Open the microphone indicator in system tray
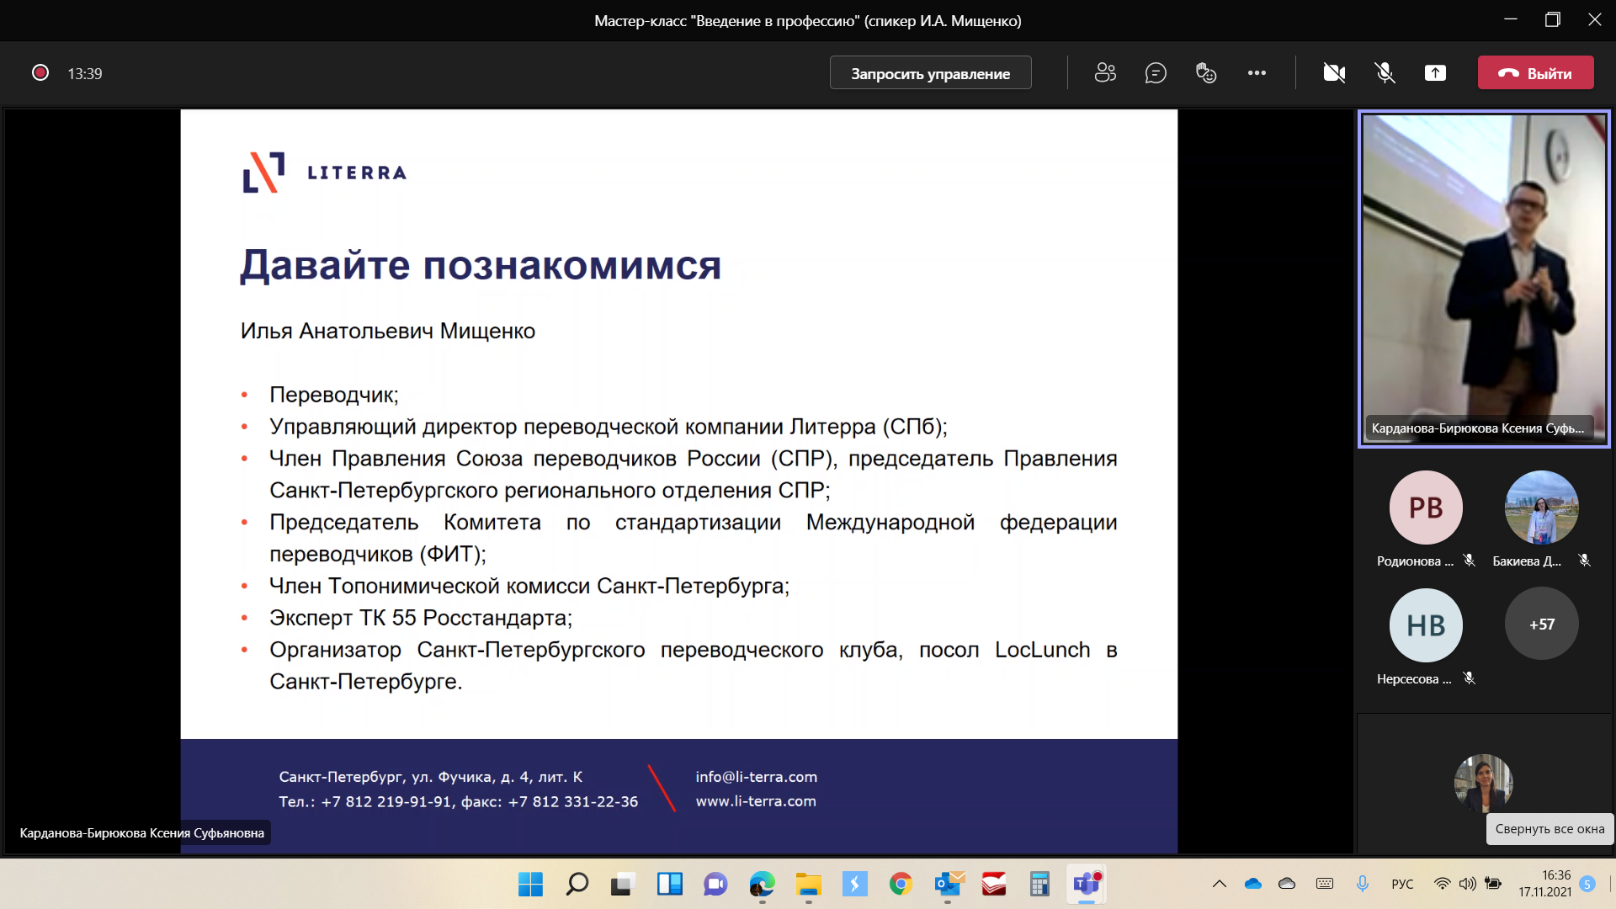The width and height of the screenshot is (1616, 909). pos(1363,884)
